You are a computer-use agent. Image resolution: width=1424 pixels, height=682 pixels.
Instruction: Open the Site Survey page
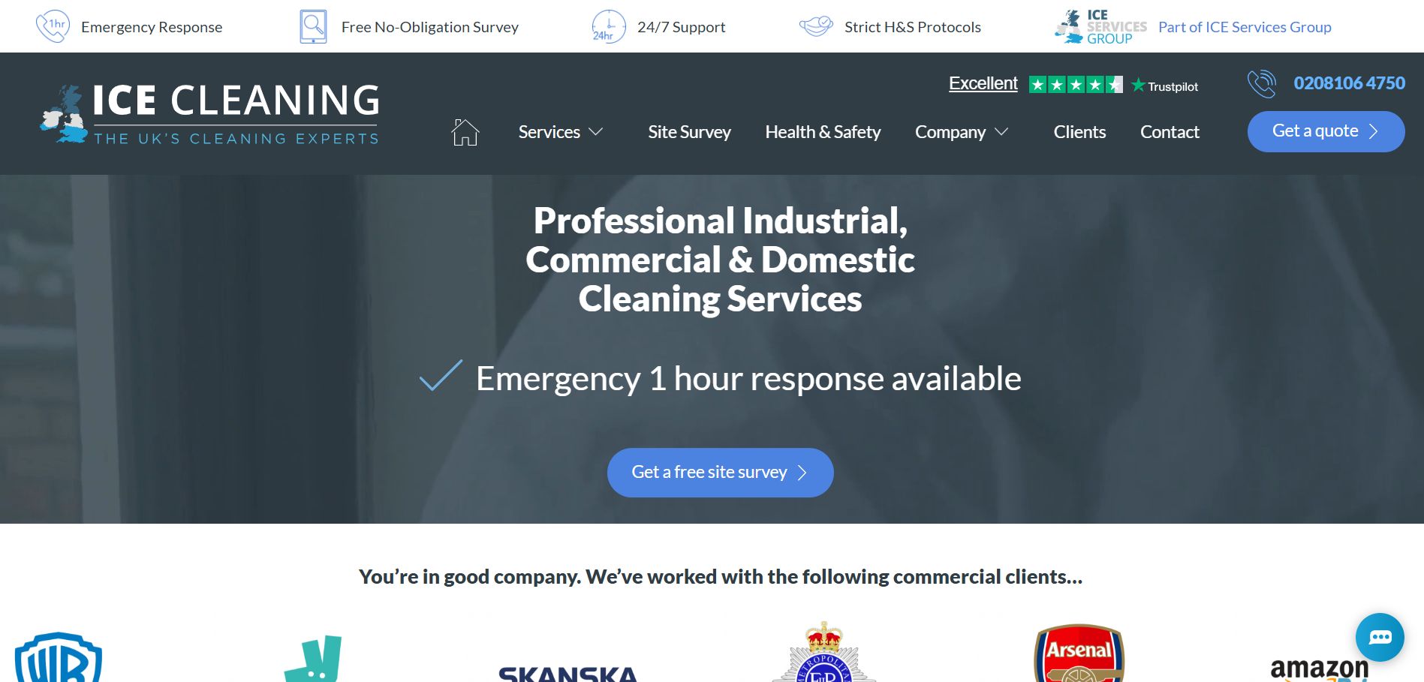tap(689, 132)
